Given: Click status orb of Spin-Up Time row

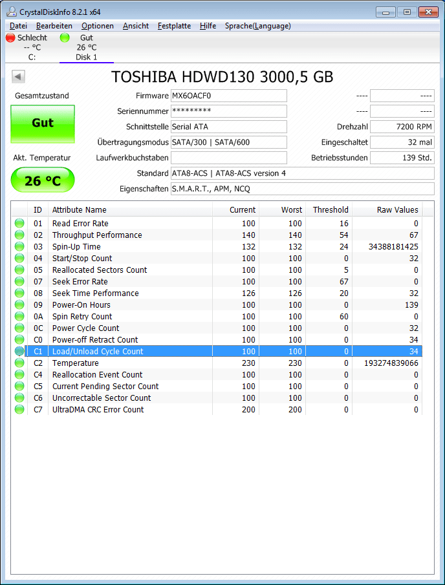Looking at the screenshot, I should pyautogui.click(x=19, y=247).
